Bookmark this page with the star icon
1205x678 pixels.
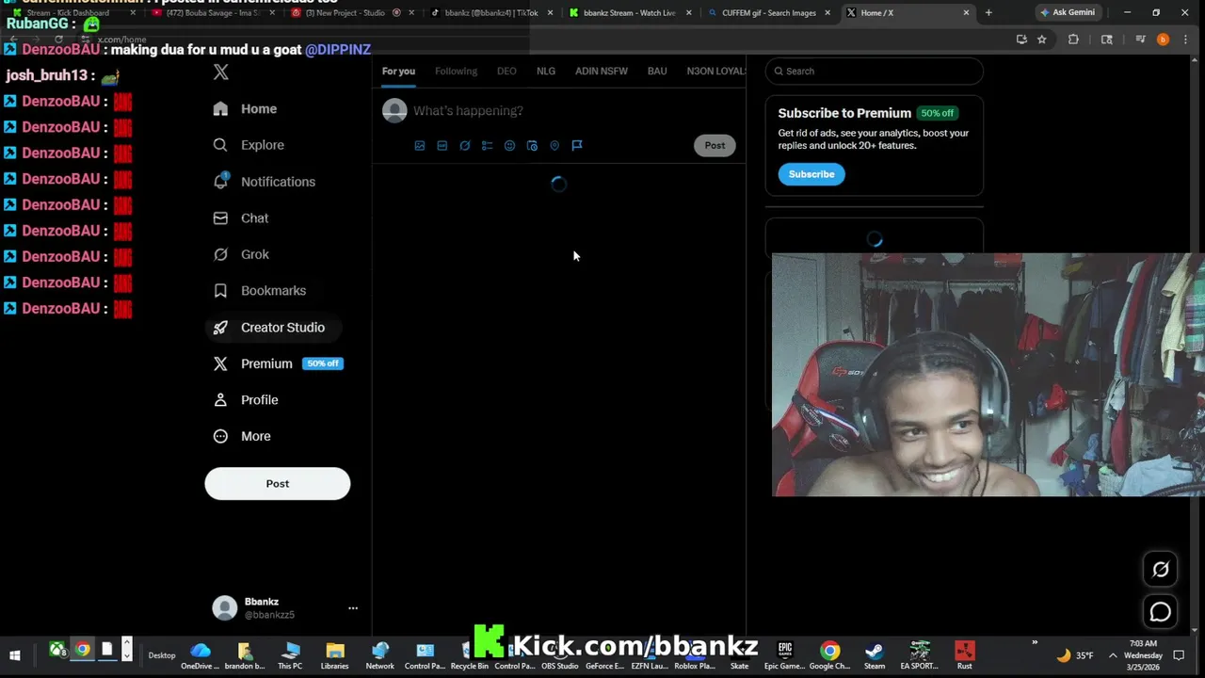tap(1042, 40)
